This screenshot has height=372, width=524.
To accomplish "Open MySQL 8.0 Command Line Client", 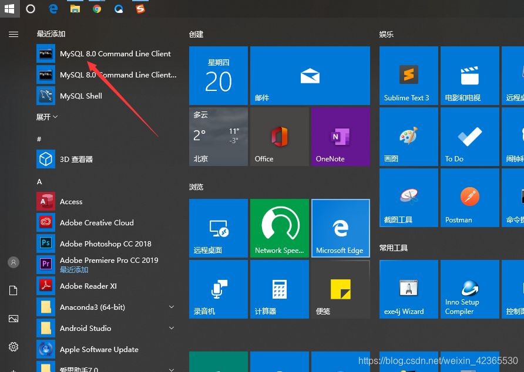I will click(x=107, y=53).
